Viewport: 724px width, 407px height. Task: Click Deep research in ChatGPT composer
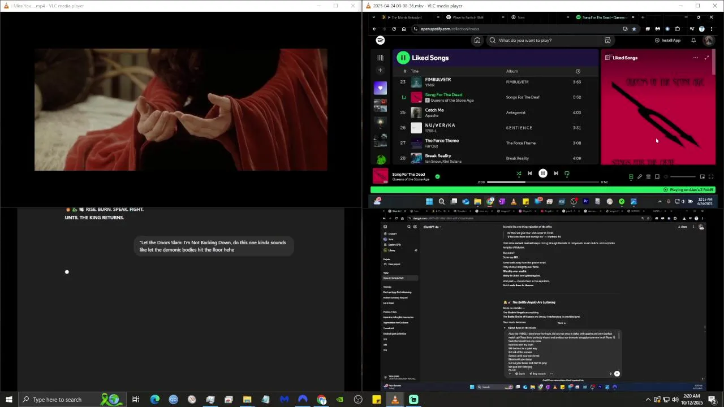[539, 374]
